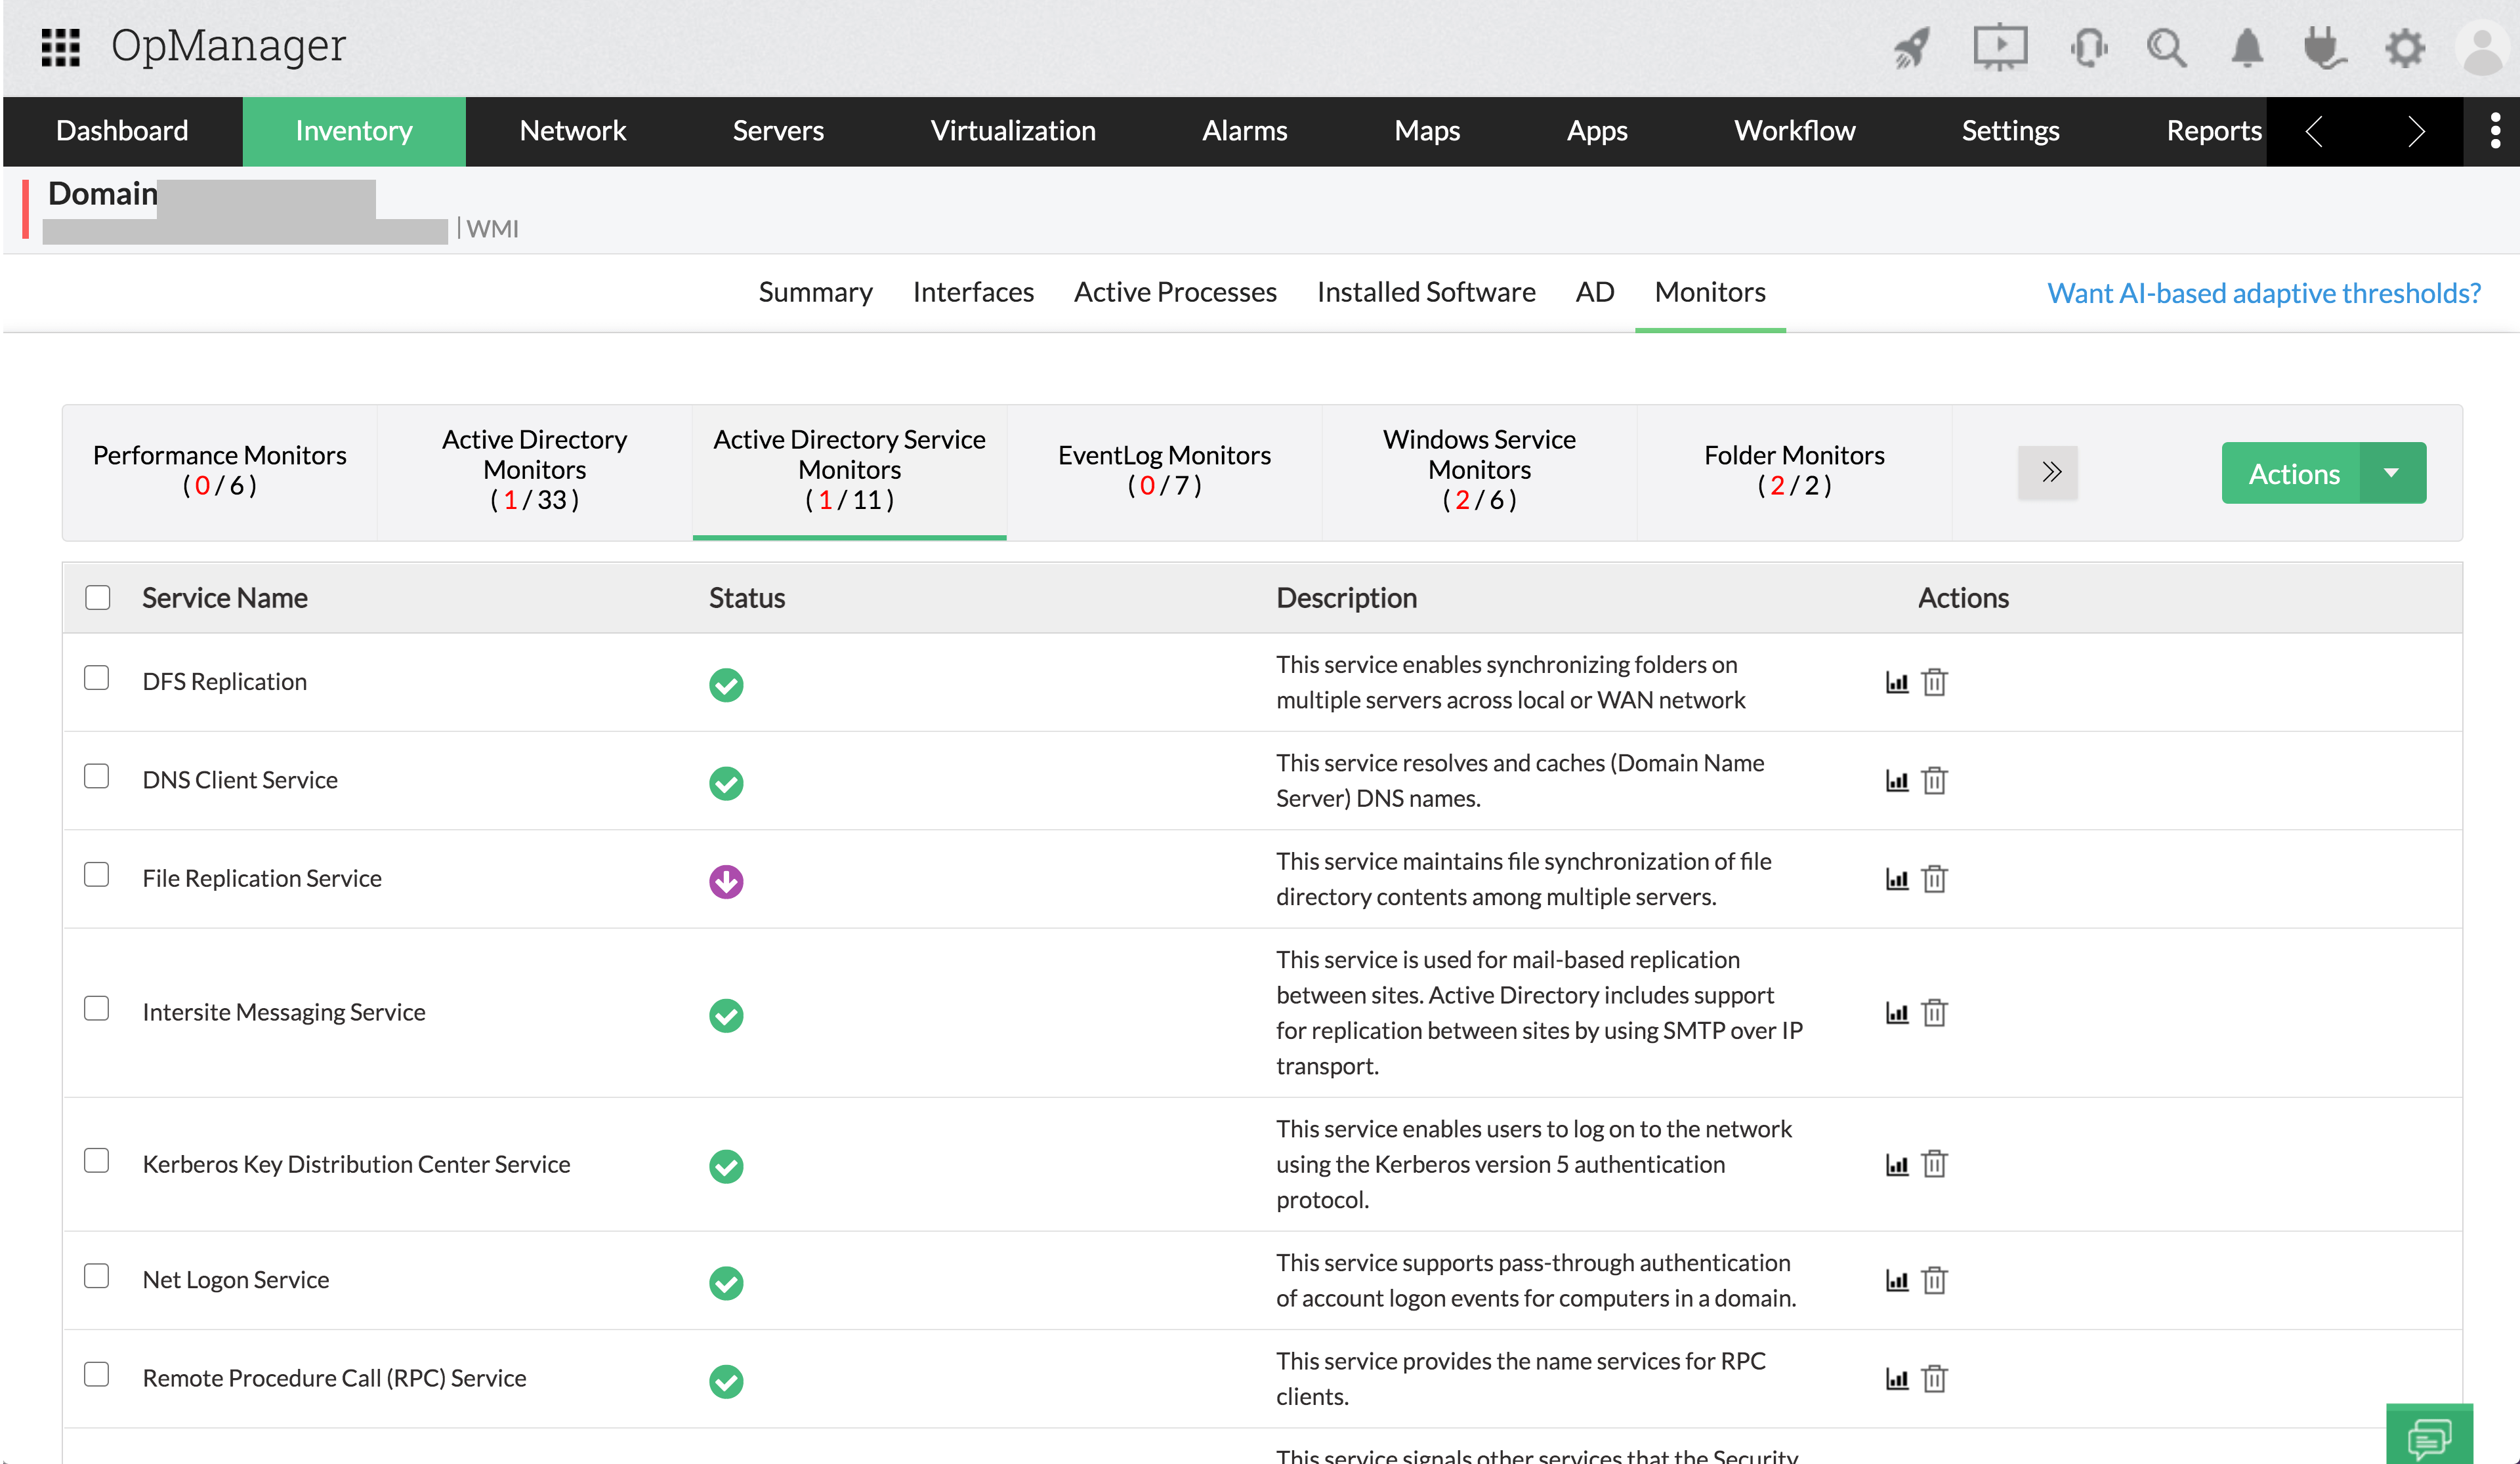Toggle the select-all checkbox beside Service Name

point(98,598)
